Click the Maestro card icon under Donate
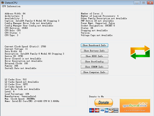The height and width of the screenshot is (116, 154). pyautogui.click(x=91, y=110)
